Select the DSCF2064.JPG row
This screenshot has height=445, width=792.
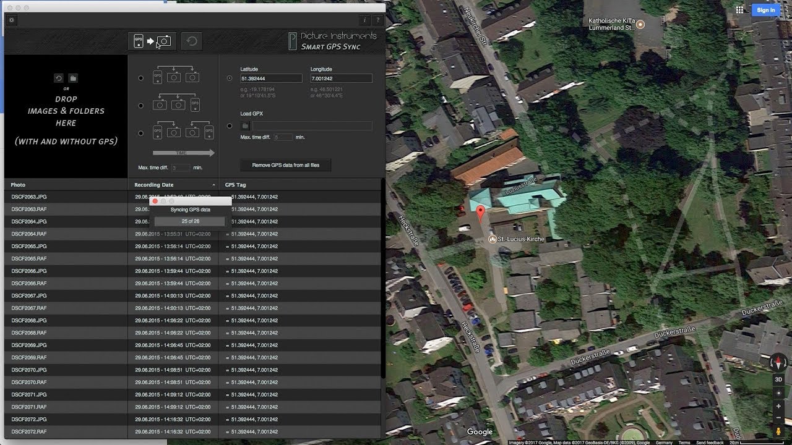(193, 221)
